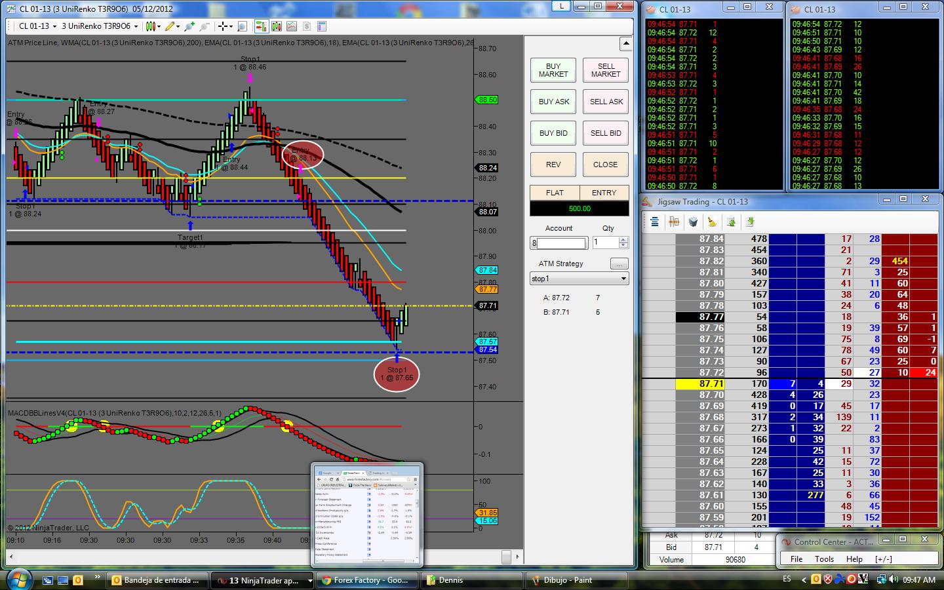Switch to Forex Factory Chrome taskbar item

click(x=368, y=580)
